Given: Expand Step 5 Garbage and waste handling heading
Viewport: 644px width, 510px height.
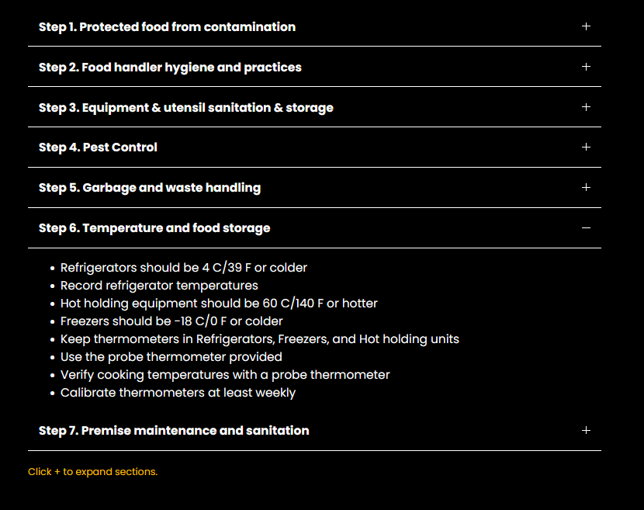Looking at the screenshot, I should pos(150,188).
